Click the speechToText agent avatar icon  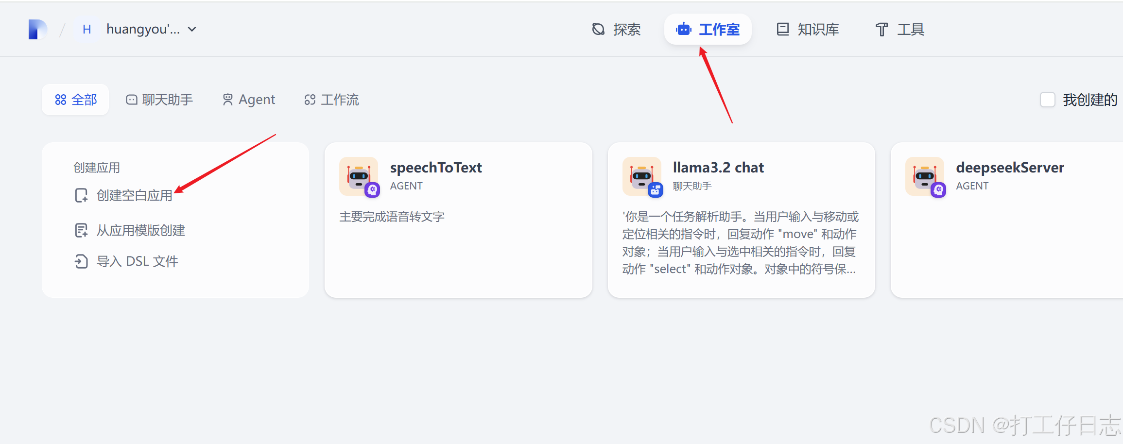coord(360,177)
